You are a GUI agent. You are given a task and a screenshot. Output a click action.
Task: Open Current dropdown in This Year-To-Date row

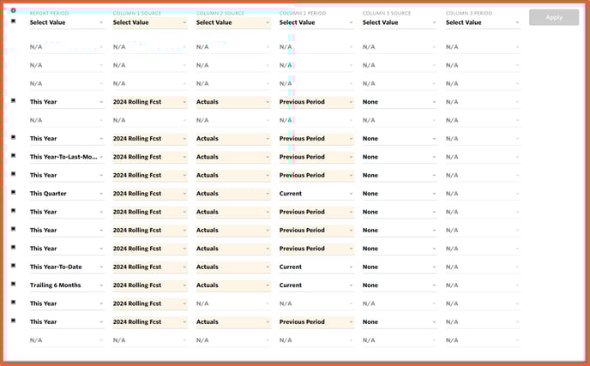[316, 267]
